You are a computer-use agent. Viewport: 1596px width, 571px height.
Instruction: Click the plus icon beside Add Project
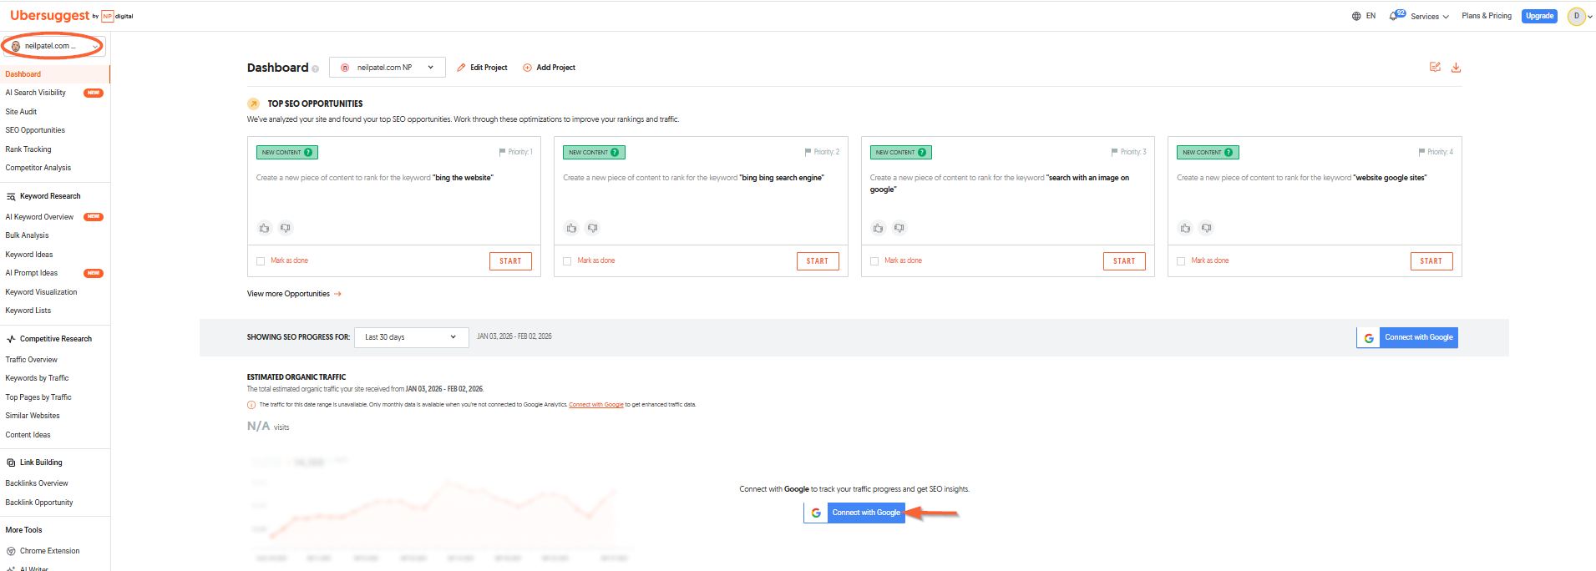coord(527,68)
